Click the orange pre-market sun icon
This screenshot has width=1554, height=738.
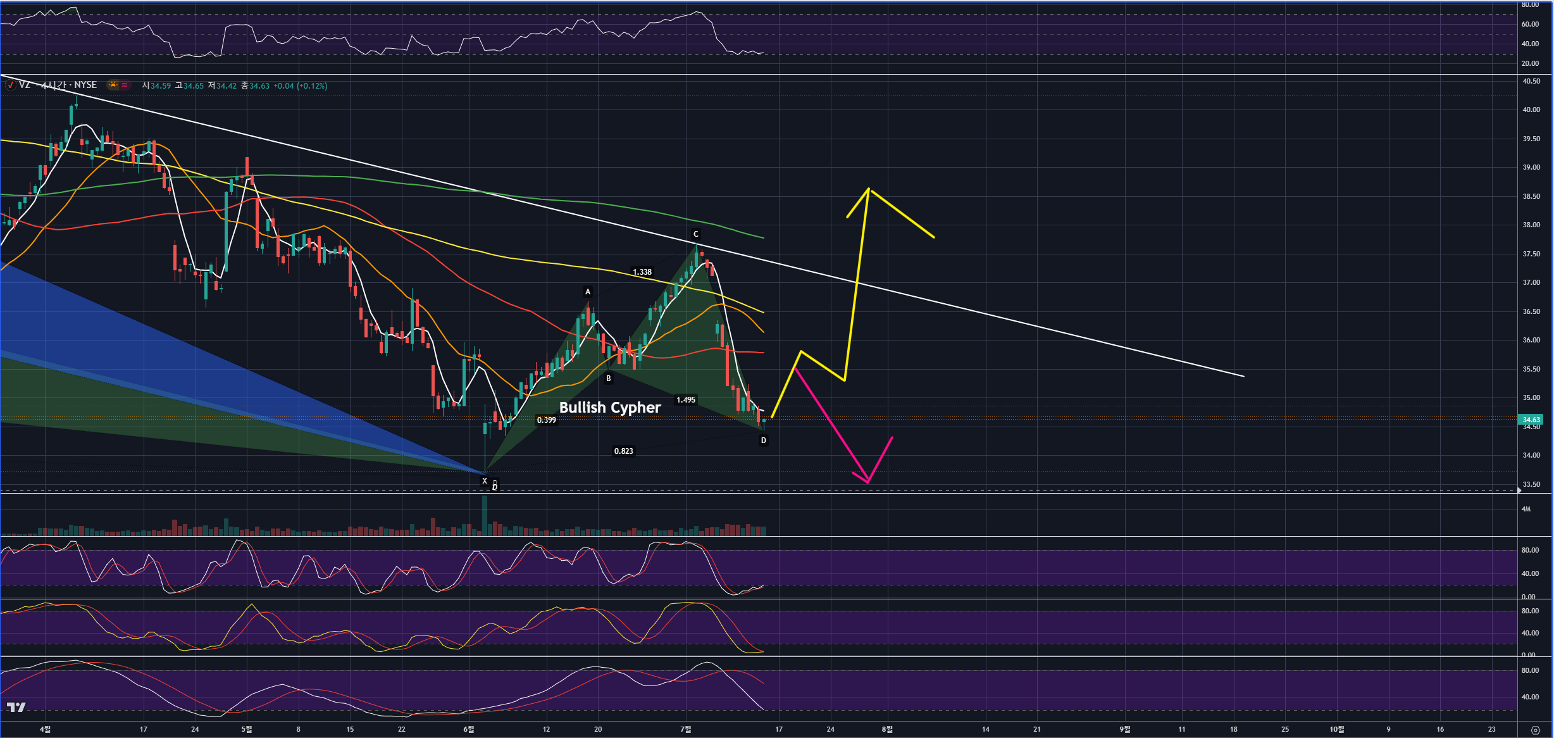[x=113, y=85]
